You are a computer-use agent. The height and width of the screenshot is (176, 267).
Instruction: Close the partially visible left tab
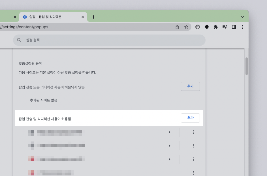click(x=15, y=17)
